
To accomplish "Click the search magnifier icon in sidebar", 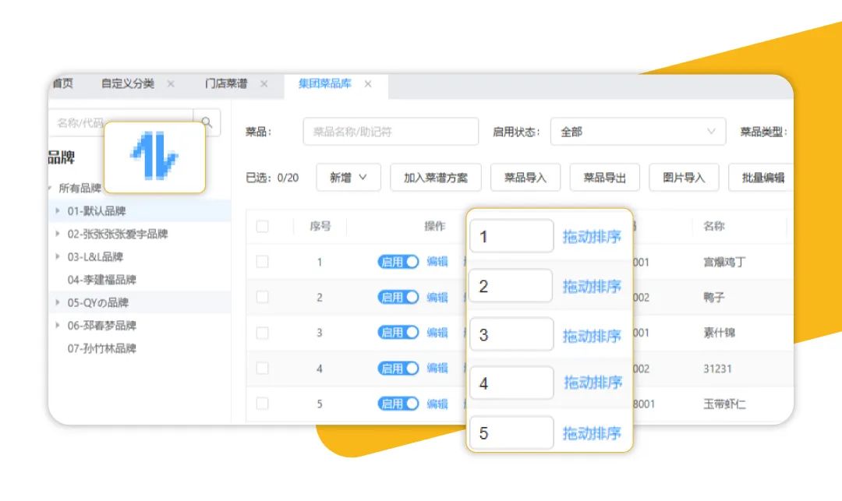I will pos(207,122).
